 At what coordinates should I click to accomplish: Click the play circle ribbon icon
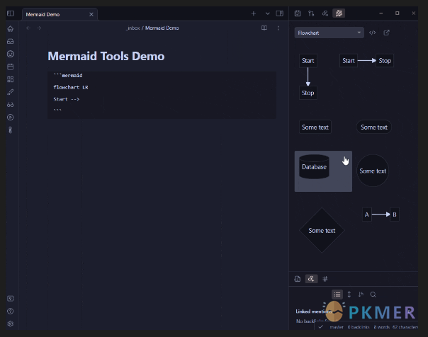[11, 118]
